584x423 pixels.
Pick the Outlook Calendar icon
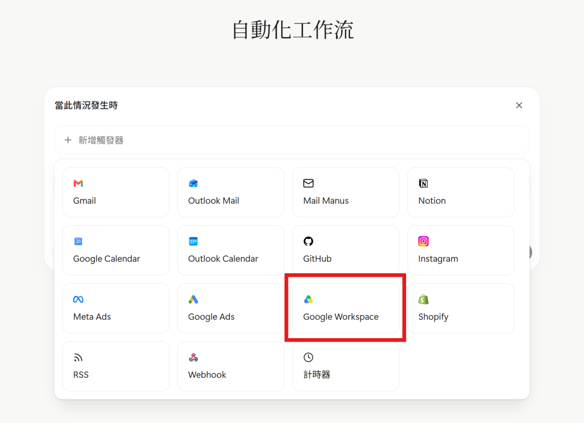193,241
